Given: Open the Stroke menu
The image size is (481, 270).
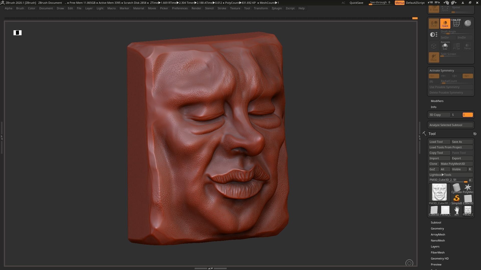Looking at the screenshot, I should 222,8.
